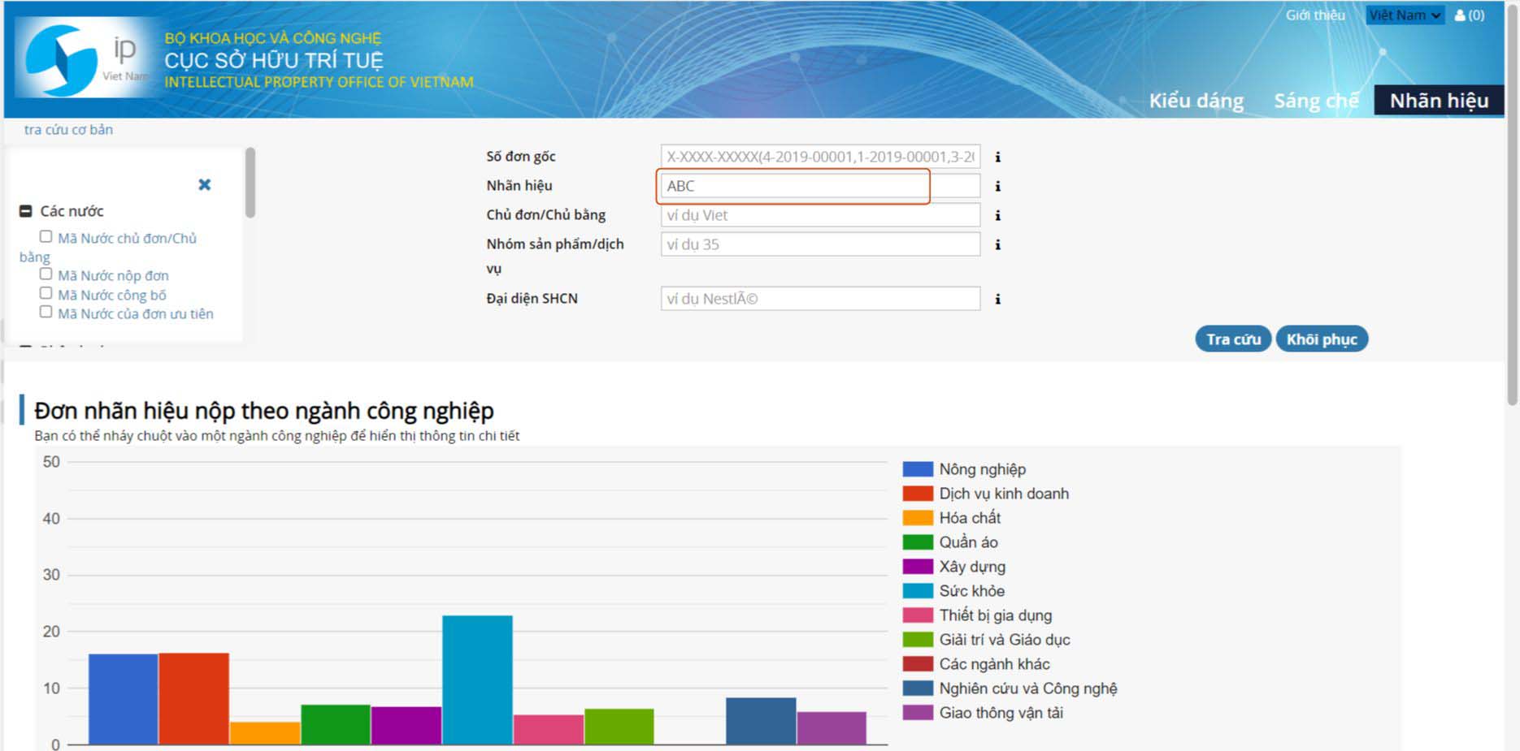Focus the Nhóm sản phẩm/dịch vụ input
Viewport: 1520px width, 751px height.
(820, 244)
